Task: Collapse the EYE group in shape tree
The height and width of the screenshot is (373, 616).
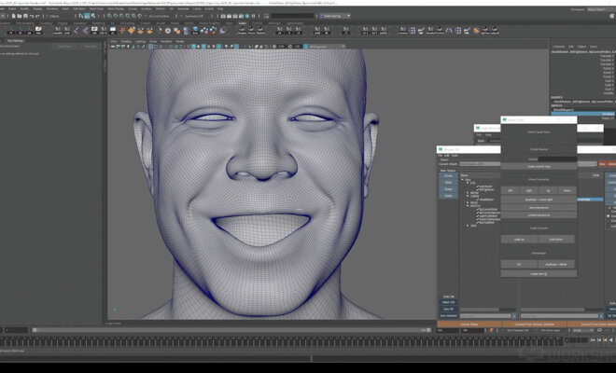Action: click(468, 183)
